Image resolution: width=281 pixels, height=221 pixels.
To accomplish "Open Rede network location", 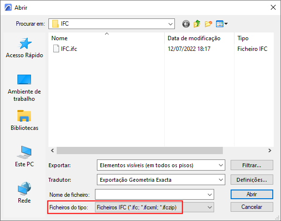I will tap(24, 193).
